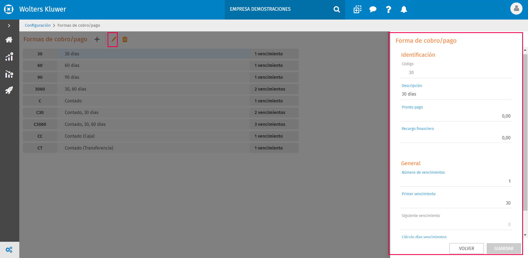Click the trash delete icon
This screenshot has width=528, height=258.
(x=125, y=39)
